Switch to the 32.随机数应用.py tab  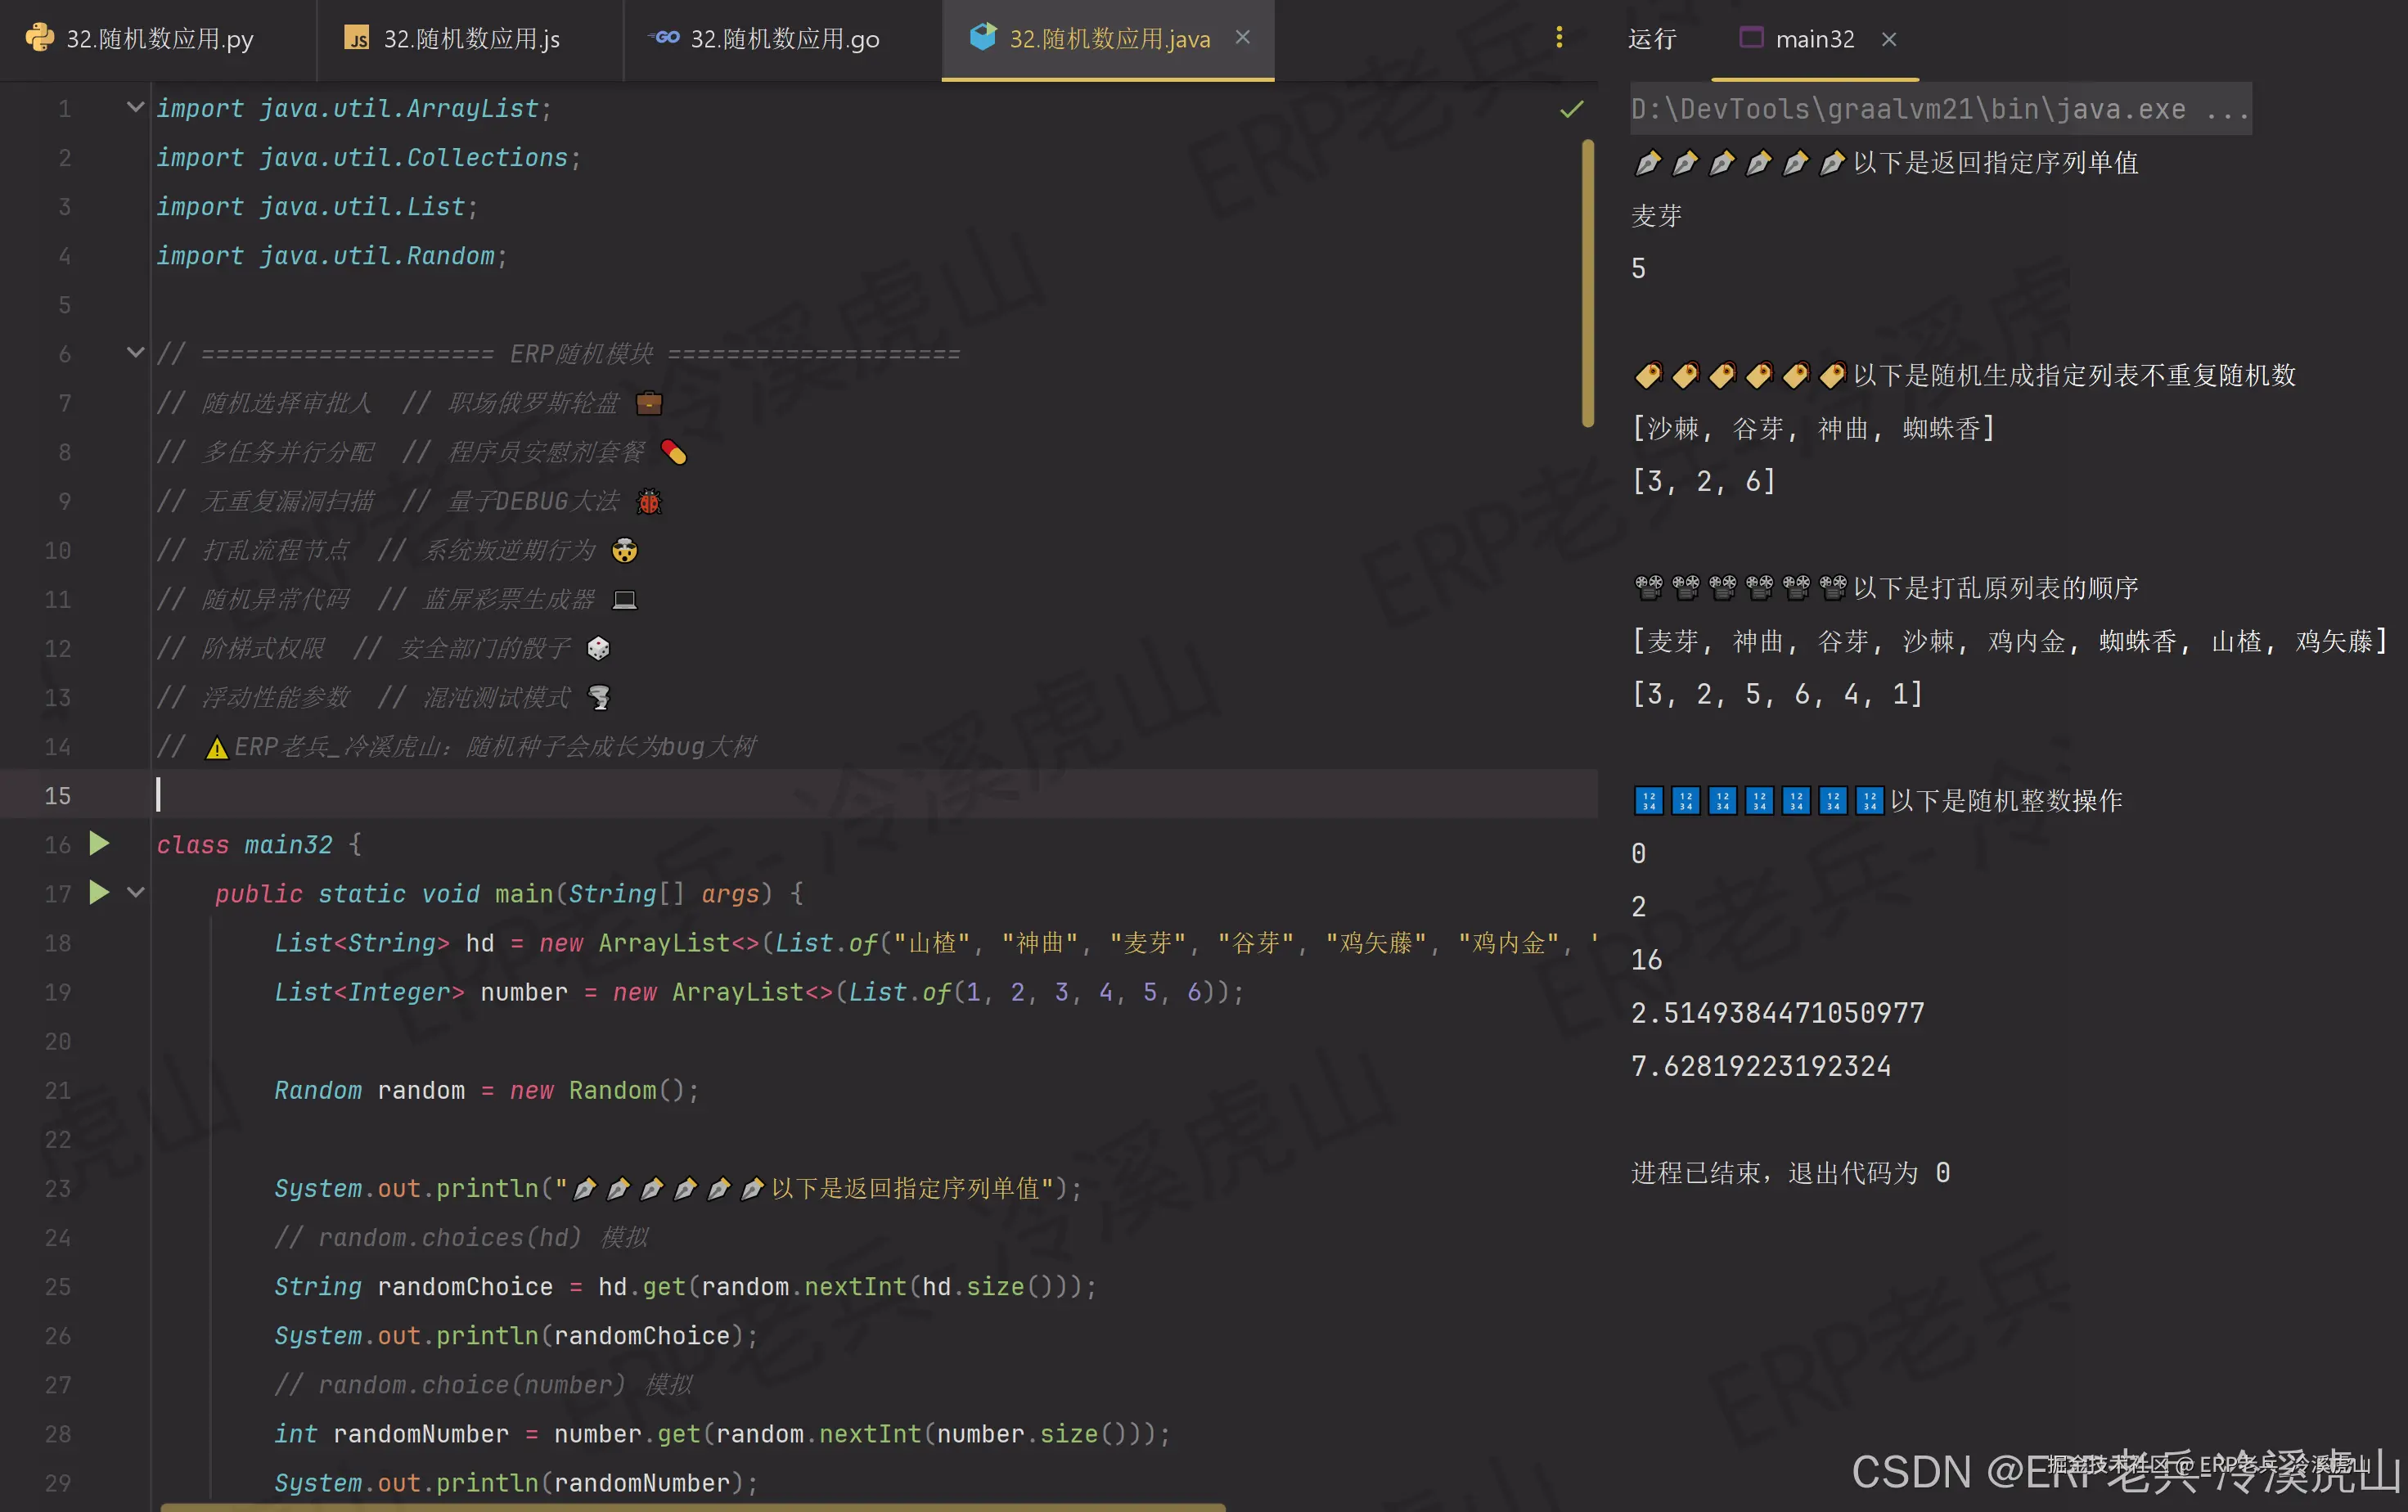tap(158, 39)
